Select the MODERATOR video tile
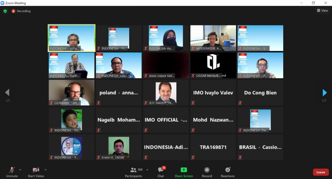The height and width of the screenshot is (179, 332). [x=213, y=38]
